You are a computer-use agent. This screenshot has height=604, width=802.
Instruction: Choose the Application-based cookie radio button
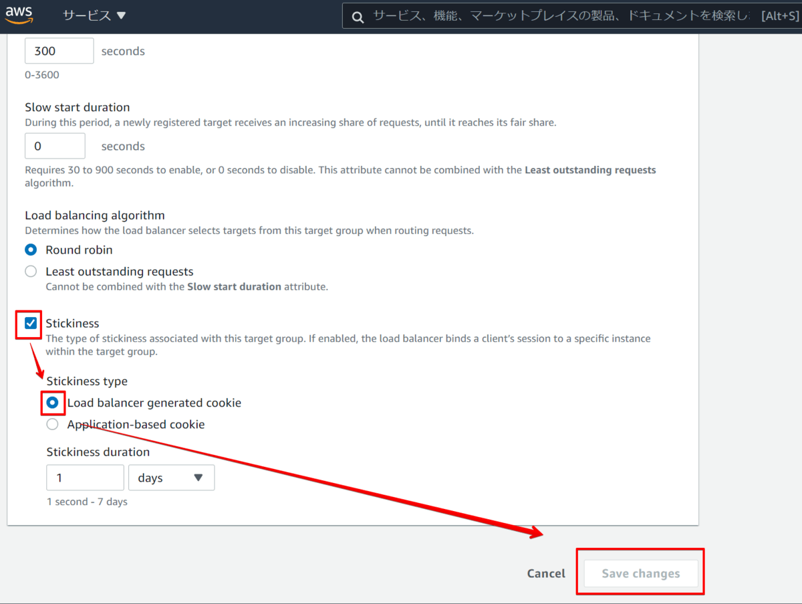(53, 424)
